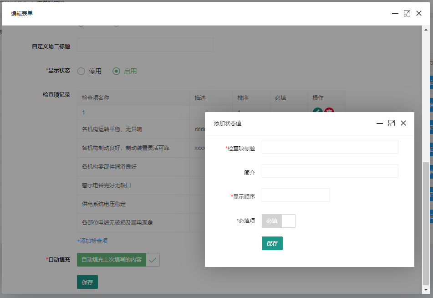Viewport: 433px width, 298px height.
Task: Click the green edit icon in 操作 column
Action: pyautogui.click(x=317, y=111)
